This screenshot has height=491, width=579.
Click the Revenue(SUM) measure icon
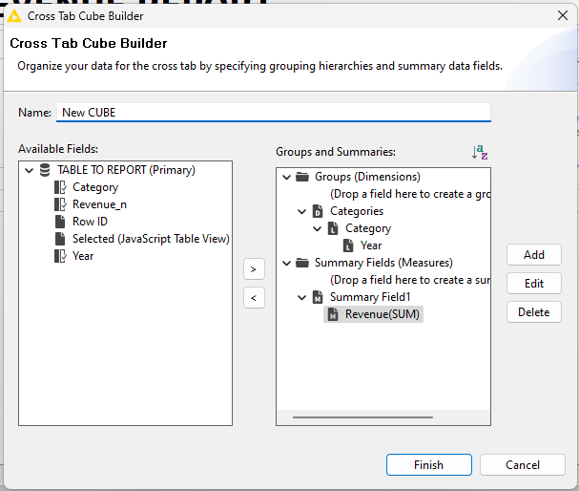coord(333,314)
